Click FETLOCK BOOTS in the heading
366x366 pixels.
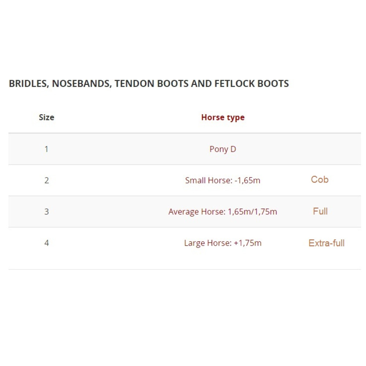[x=252, y=83]
